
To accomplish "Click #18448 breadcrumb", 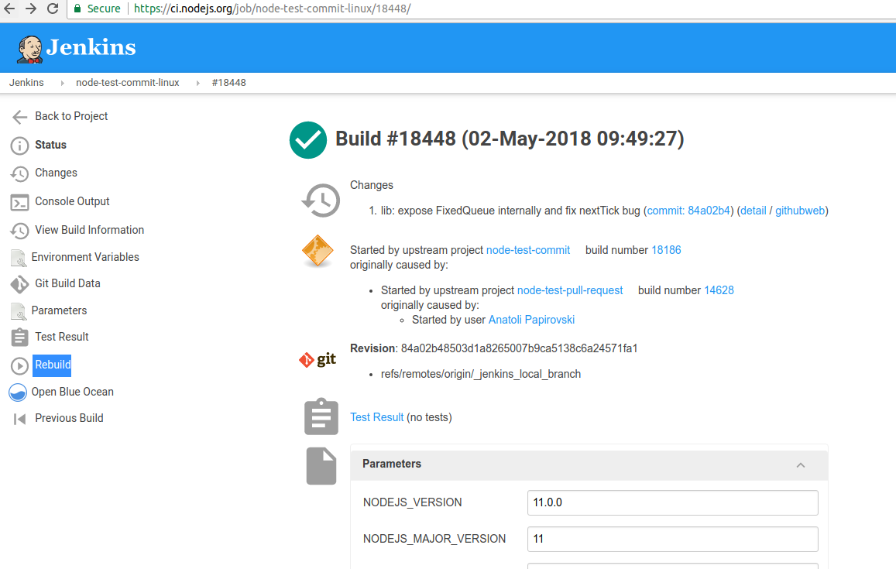I will tap(228, 83).
